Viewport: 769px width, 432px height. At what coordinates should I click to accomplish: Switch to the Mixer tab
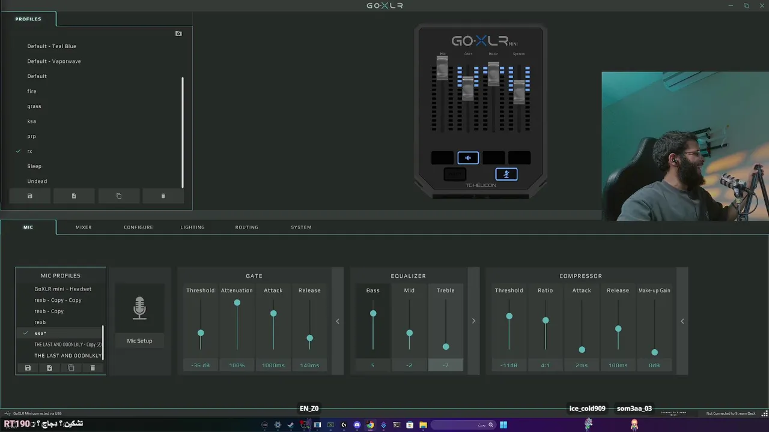pyautogui.click(x=84, y=227)
